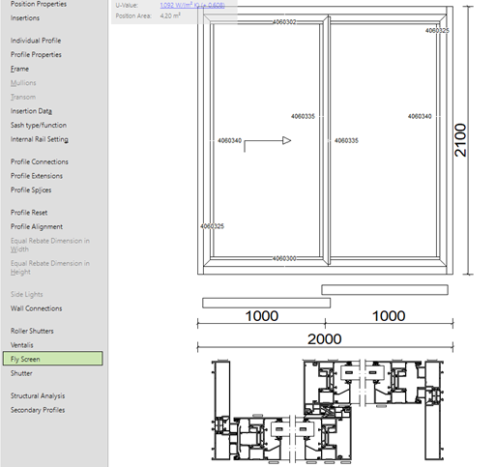The width and height of the screenshot is (496, 467).
Task: Click the greyed-out Mullions entry
Action: point(23,83)
